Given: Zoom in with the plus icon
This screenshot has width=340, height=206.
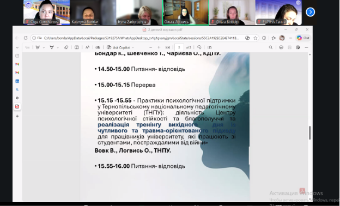Looking at the screenshot, I should [x=159, y=47].
